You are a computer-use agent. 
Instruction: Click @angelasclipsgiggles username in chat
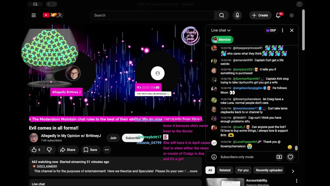pos(247,88)
